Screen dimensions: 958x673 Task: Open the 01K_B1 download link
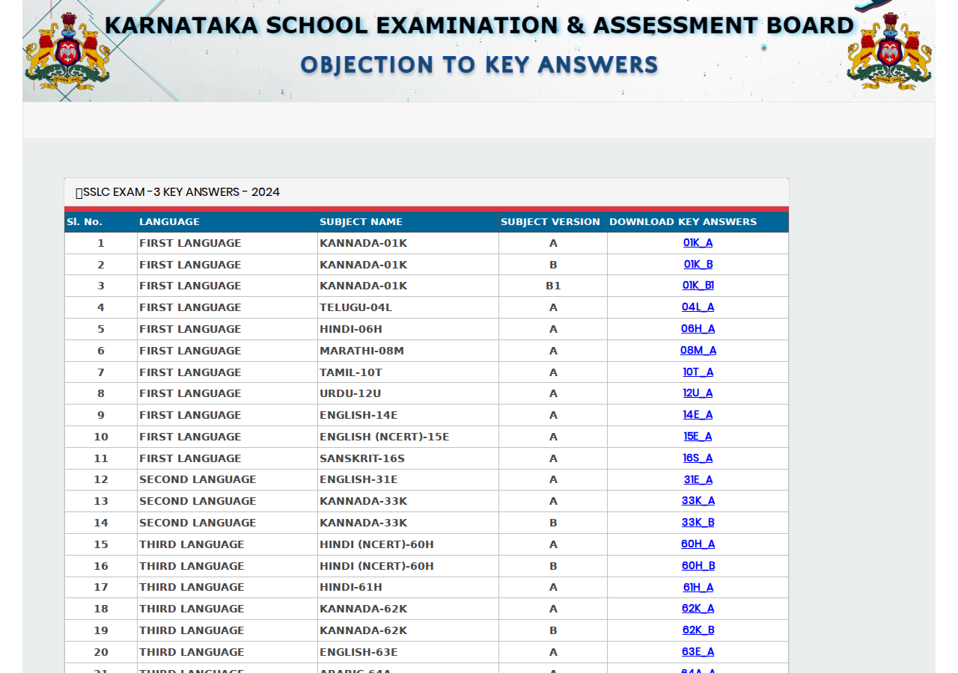click(698, 286)
